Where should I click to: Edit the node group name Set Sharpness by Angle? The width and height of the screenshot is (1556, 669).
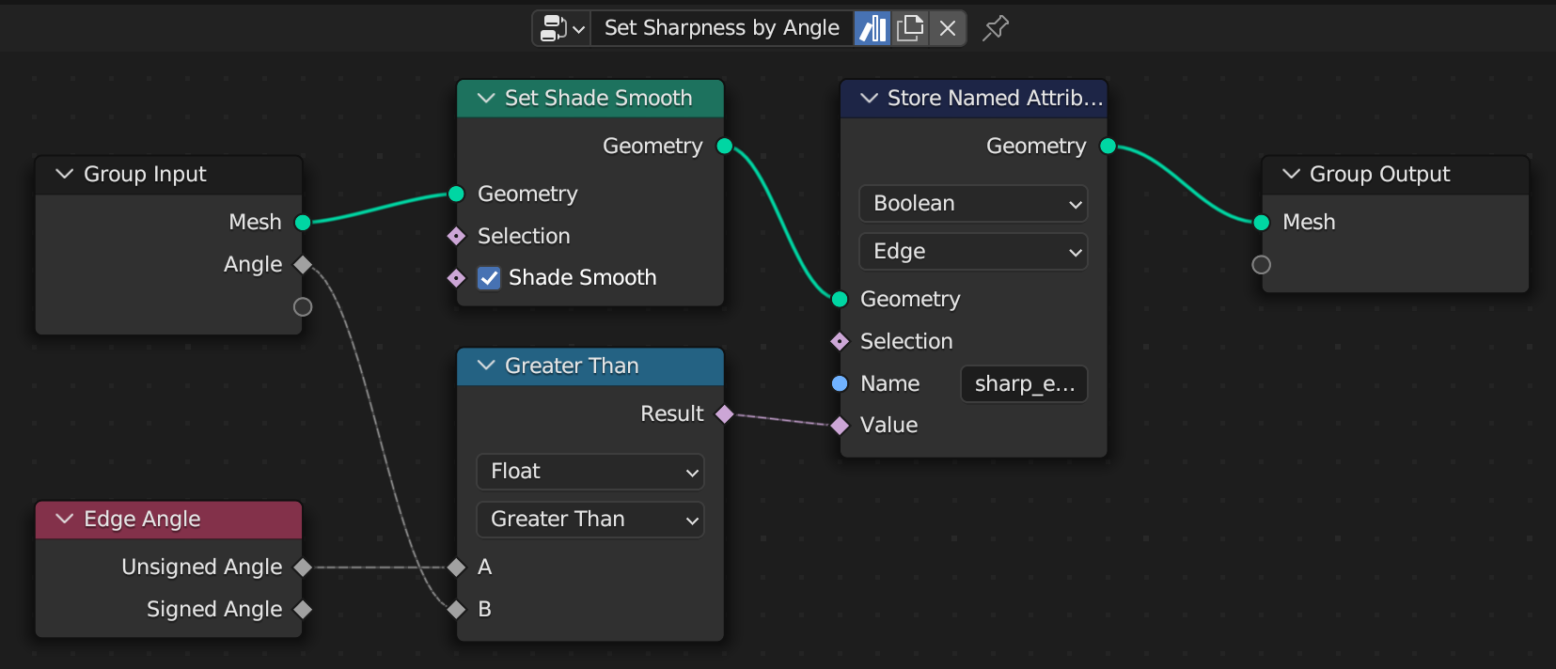click(x=721, y=28)
